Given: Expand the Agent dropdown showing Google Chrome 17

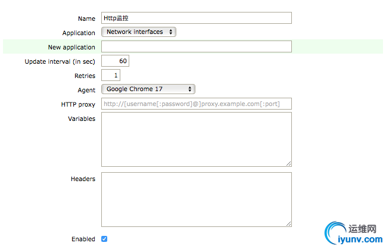Looking at the screenshot, I should pyautogui.click(x=148, y=89).
